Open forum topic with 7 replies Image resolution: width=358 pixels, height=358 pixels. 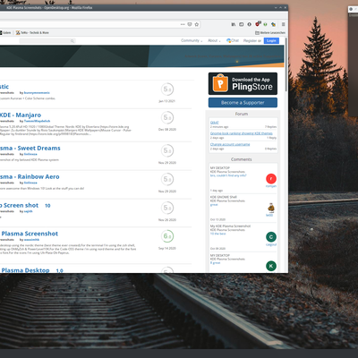(x=215, y=123)
